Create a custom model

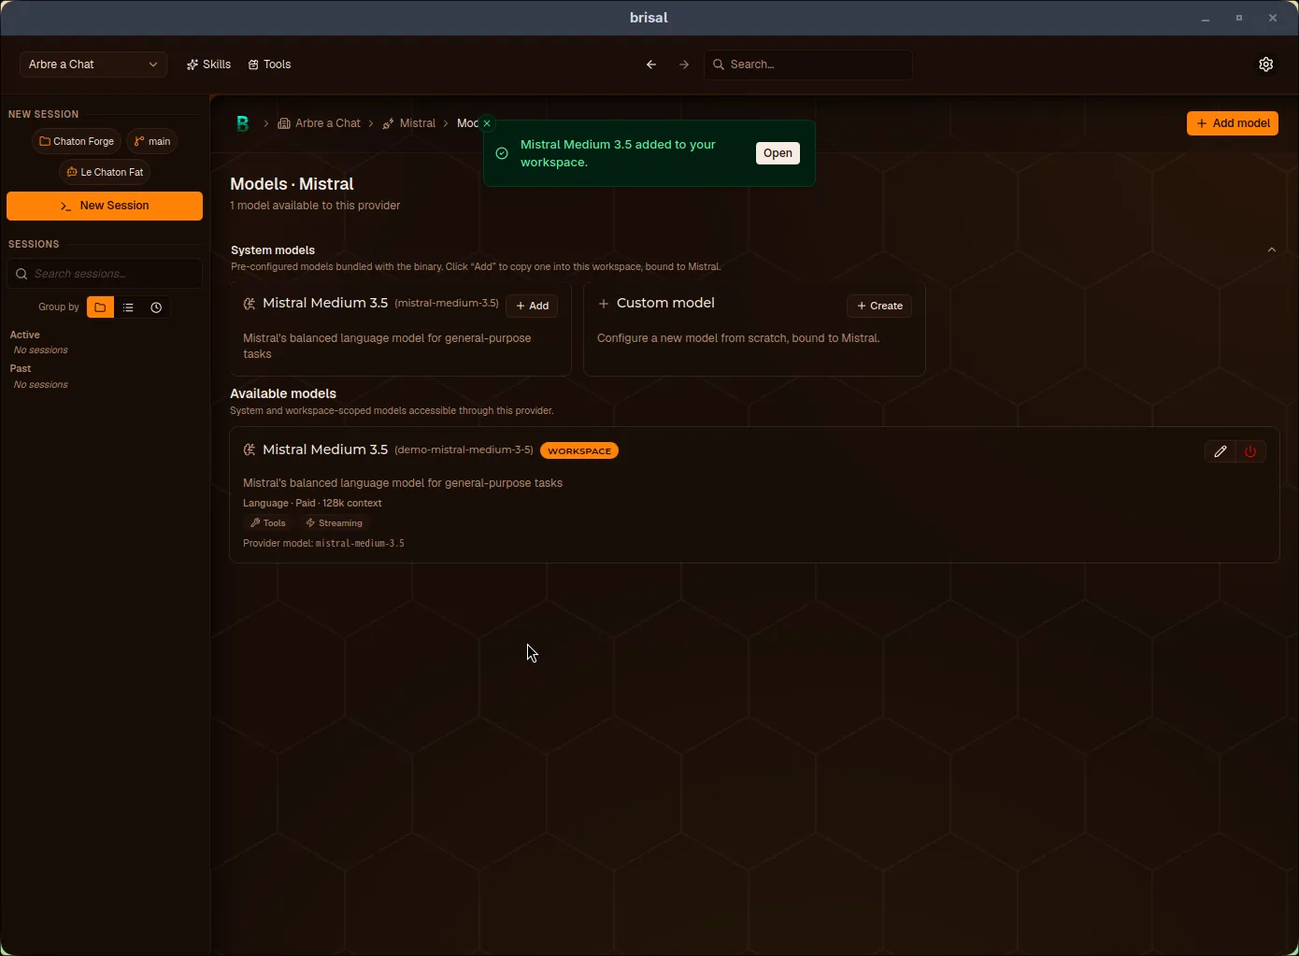[879, 306]
